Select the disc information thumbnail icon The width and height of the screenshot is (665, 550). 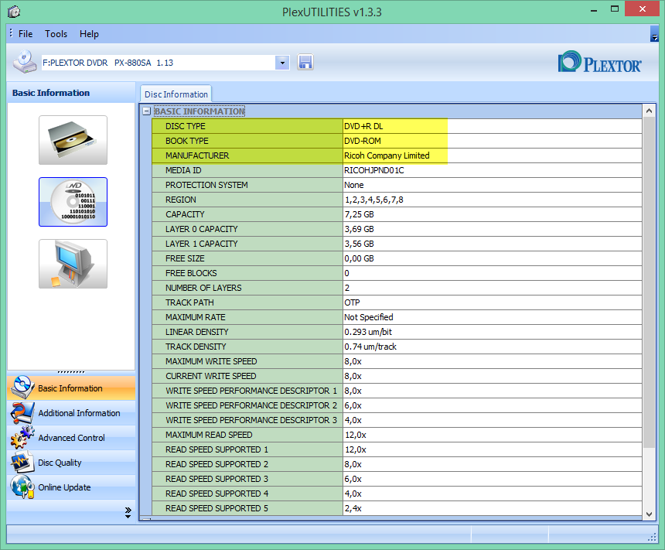coord(73,202)
